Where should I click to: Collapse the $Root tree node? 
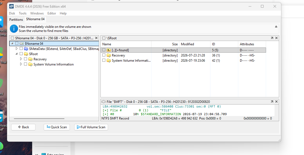point(16,54)
